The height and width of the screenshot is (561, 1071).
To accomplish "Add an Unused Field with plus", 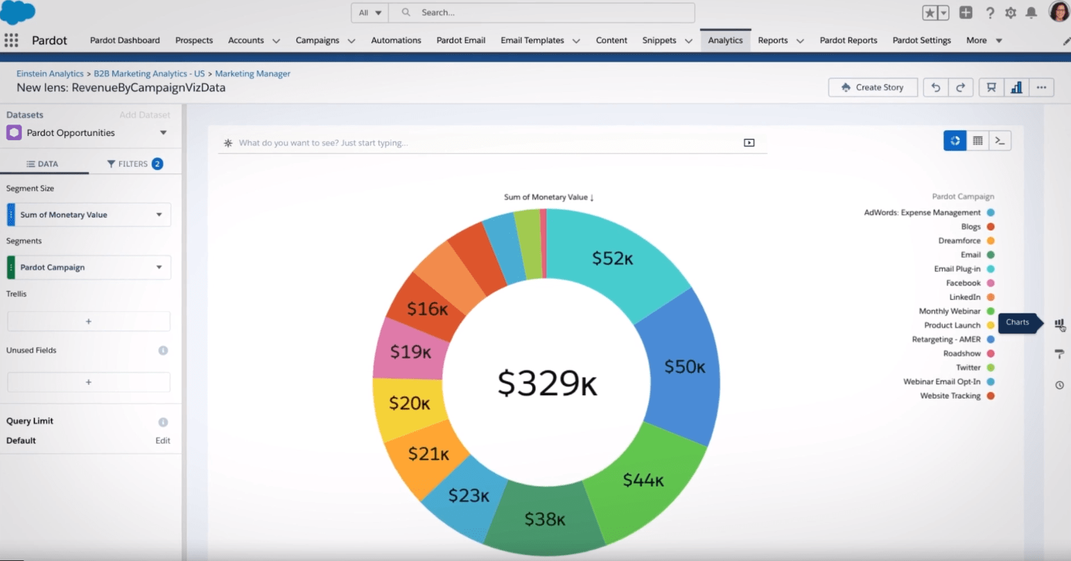I will [x=89, y=382].
